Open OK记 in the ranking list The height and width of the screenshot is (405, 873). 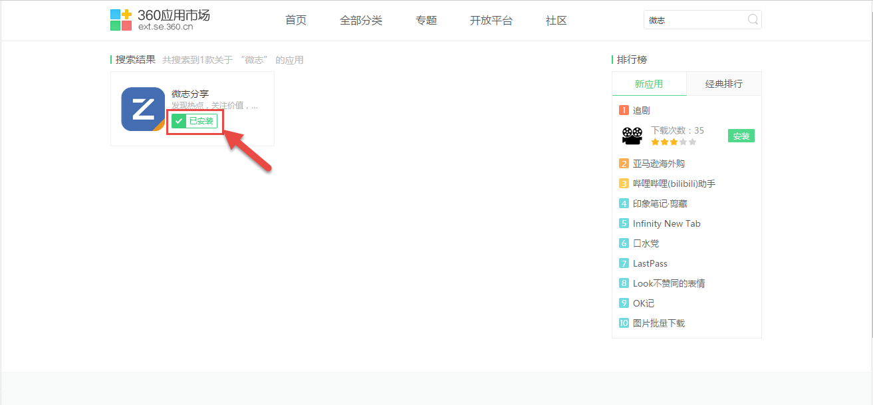tap(644, 303)
